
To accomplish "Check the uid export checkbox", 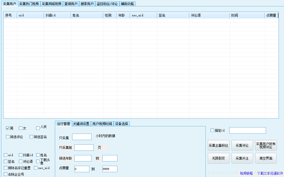I will tap(6, 155).
